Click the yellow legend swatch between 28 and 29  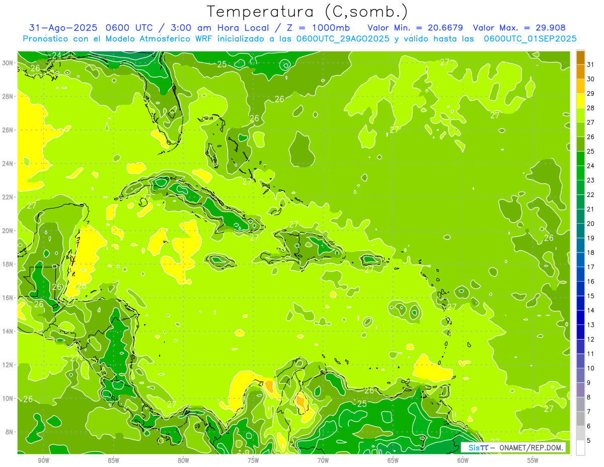[x=580, y=101]
